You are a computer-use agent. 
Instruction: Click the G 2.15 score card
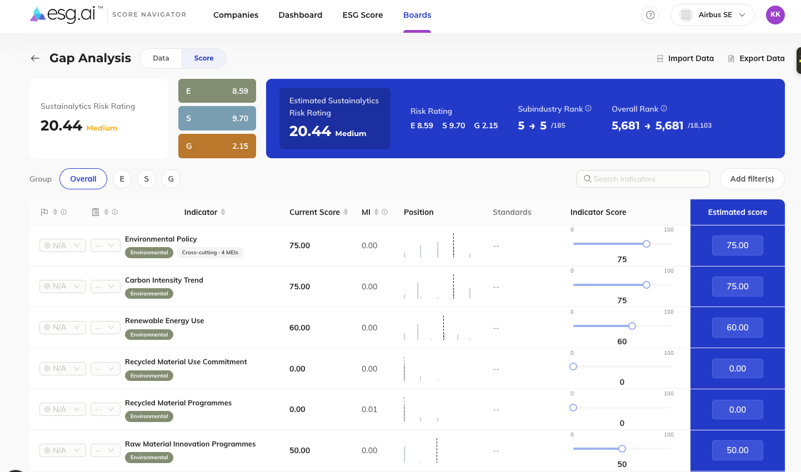[217, 146]
